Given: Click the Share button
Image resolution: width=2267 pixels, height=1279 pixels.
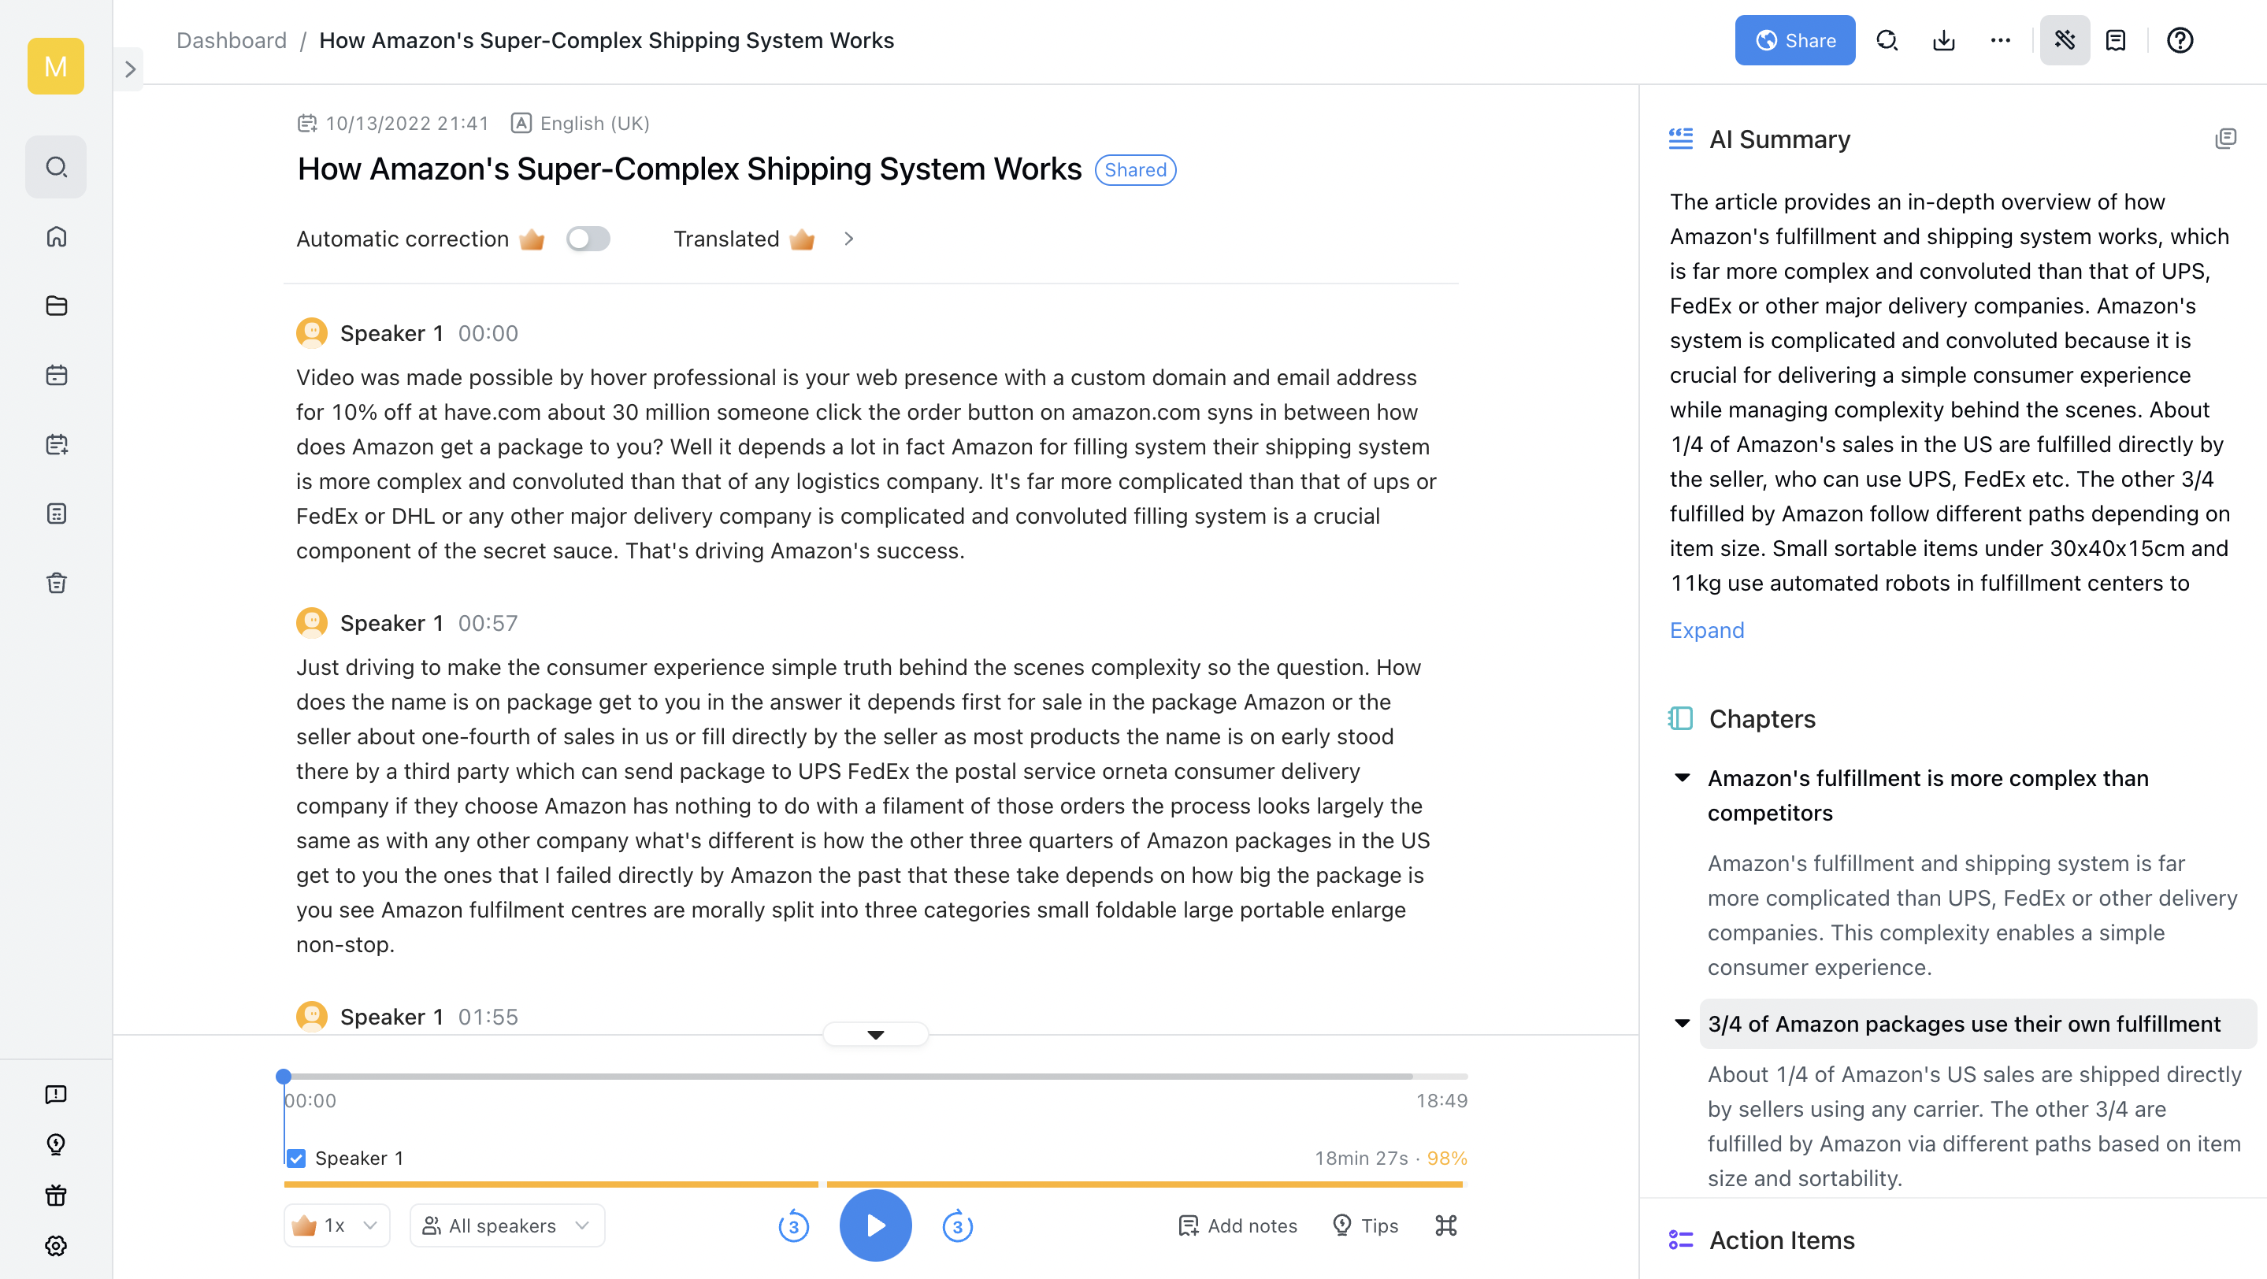Looking at the screenshot, I should coord(1795,40).
